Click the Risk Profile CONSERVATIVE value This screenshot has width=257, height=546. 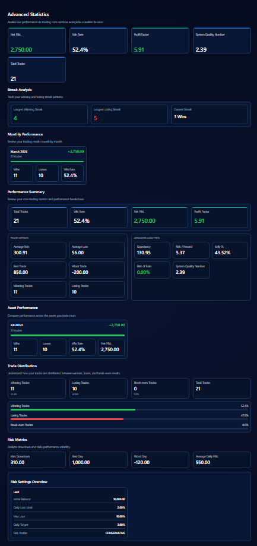(115, 533)
